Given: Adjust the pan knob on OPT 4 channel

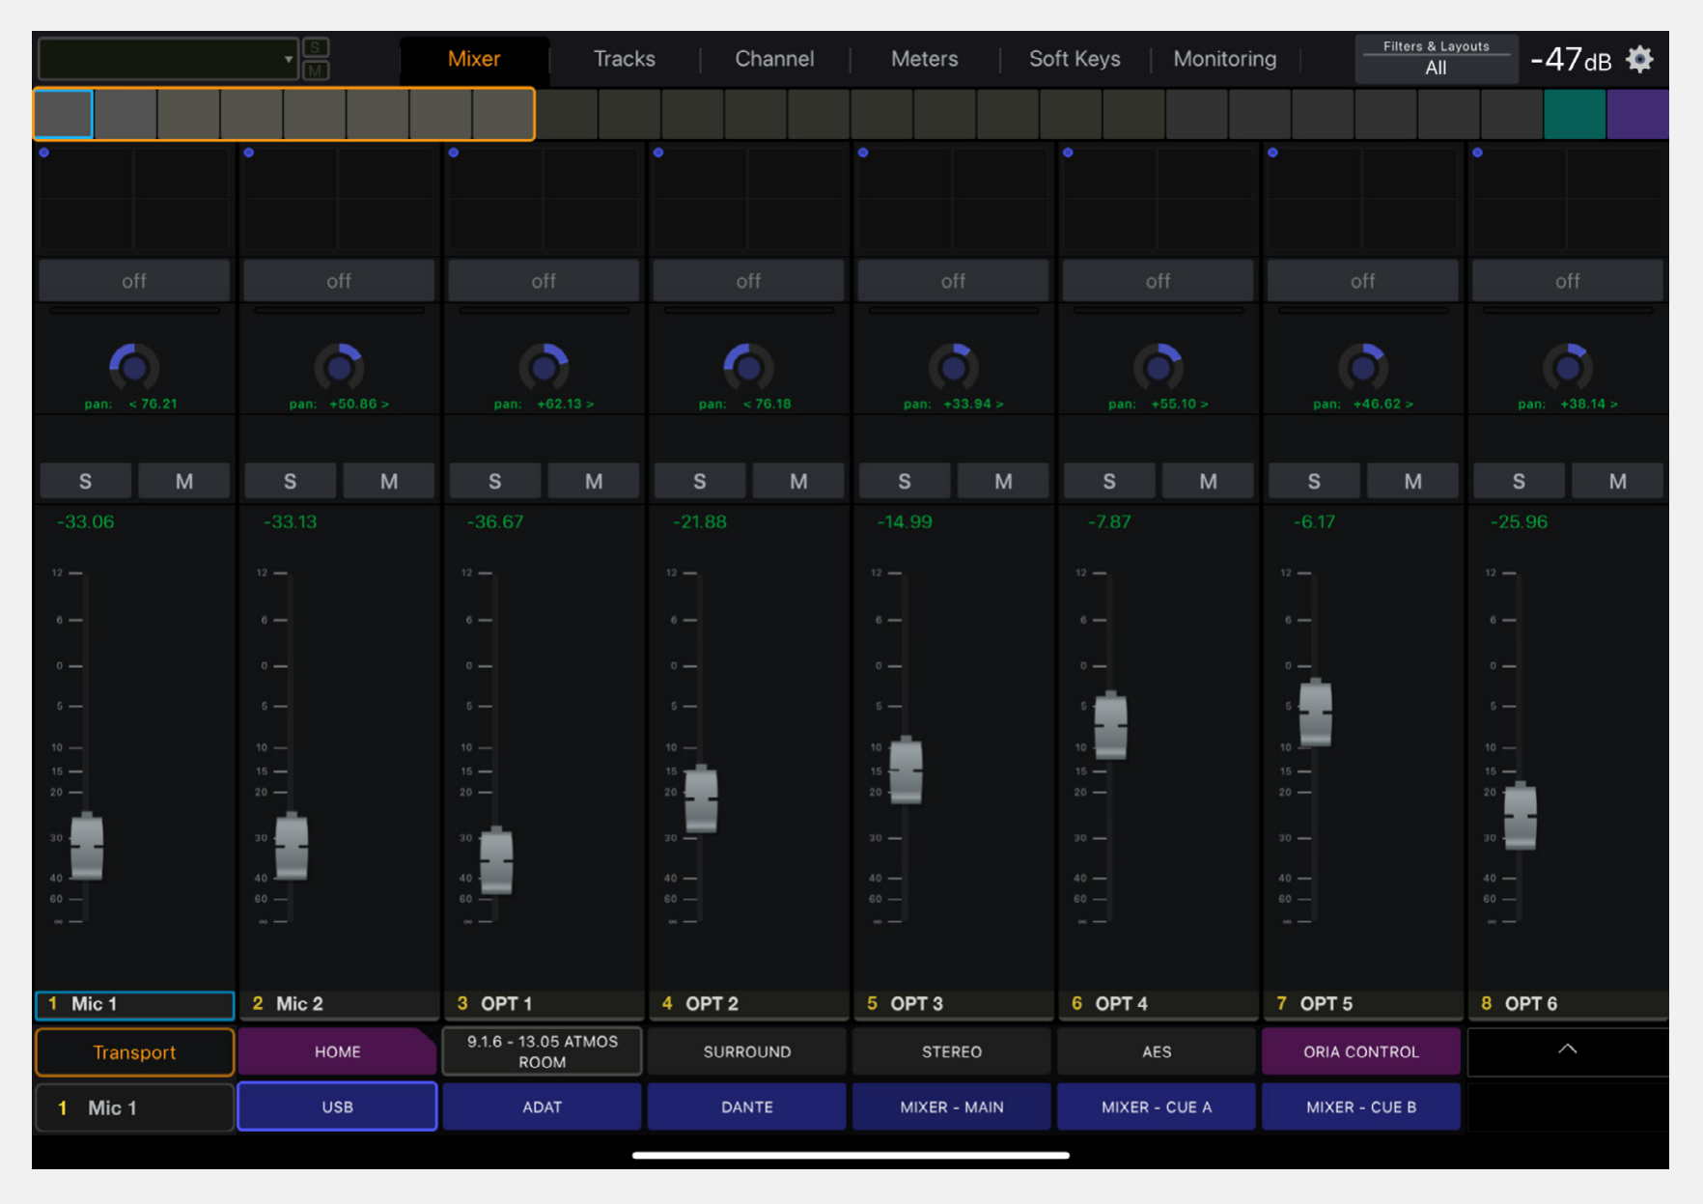Looking at the screenshot, I should (1158, 367).
